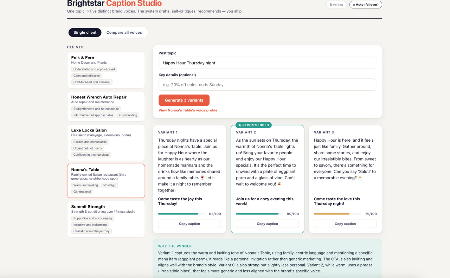This screenshot has width=450, height=278.
Task: Select the Folk & Fern client
Action: pos(106,70)
